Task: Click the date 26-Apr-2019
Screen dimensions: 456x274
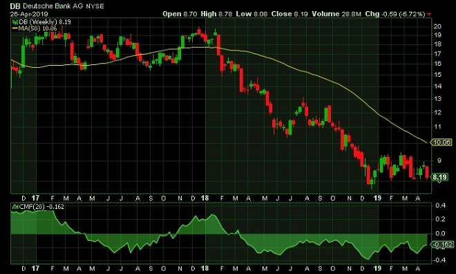Action: 29,14
